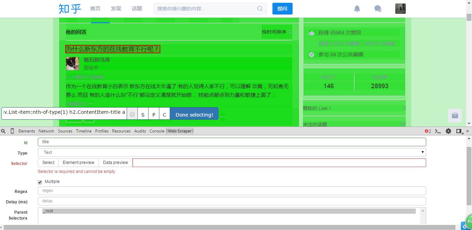Switch to the Elements tab
The height and width of the screenshot is (230, 472).
27,131
